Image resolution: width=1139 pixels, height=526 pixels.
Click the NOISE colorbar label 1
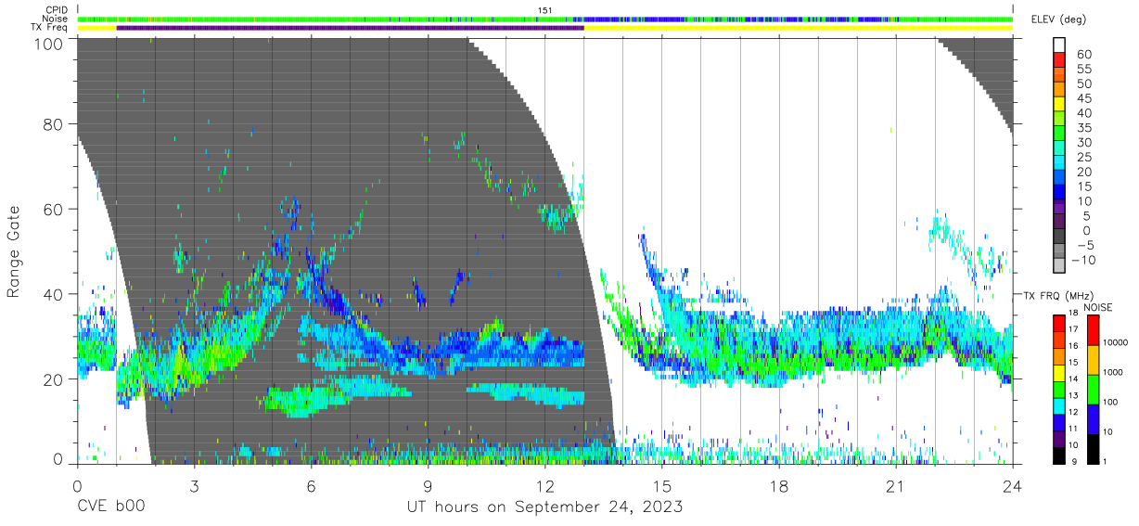1103,461
